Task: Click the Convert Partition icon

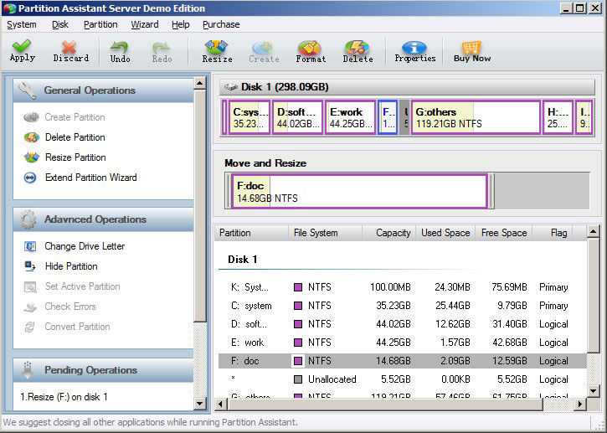Action: click(x=30, y=327)
